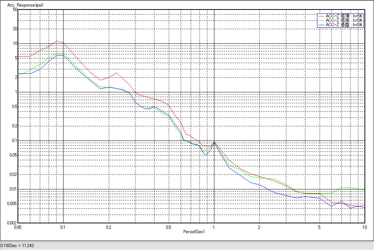Click the status bar reading 0.100Sec = 11.243
374x250 pixels.
click(x=17, y=246)
